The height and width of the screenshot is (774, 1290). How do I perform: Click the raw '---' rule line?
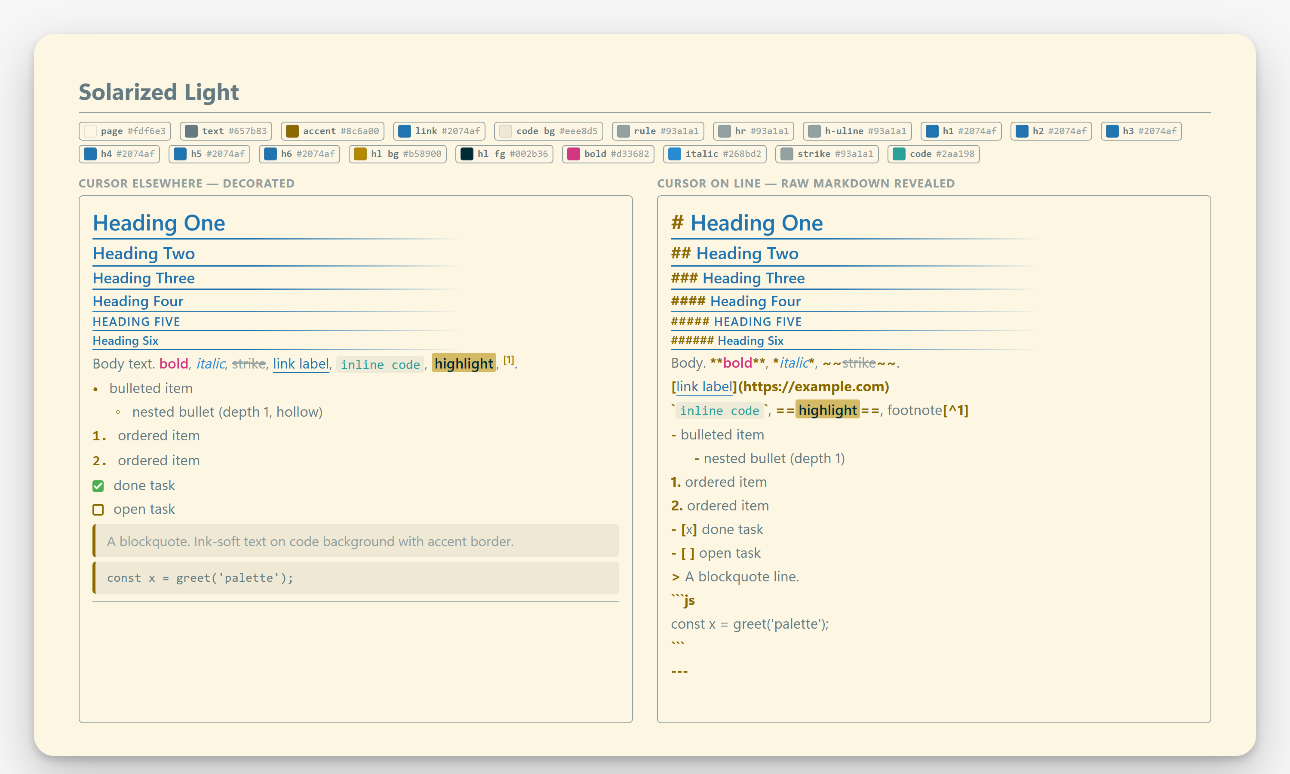(679, 671)
